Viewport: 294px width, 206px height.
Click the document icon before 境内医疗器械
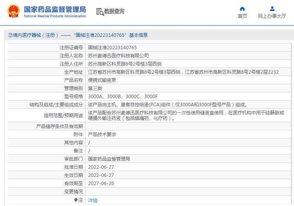click(x=10, y=35)
